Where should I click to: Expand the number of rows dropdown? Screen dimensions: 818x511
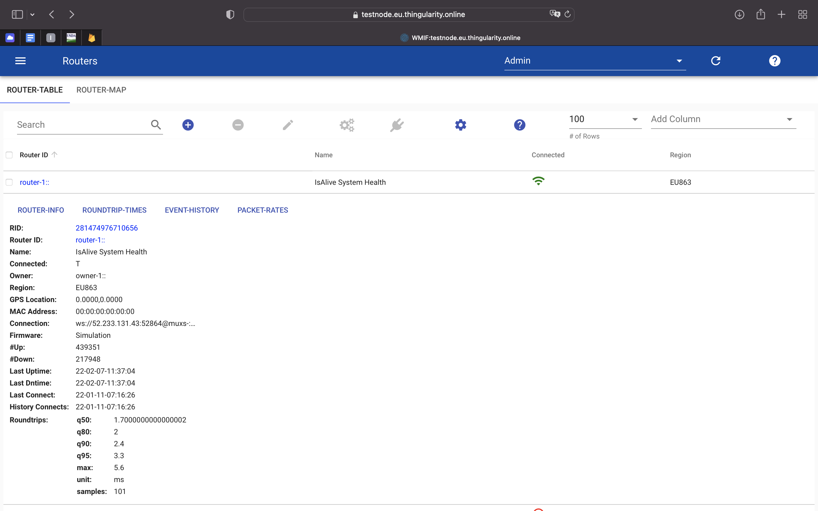pyautogui.click(x=605, y=119)
